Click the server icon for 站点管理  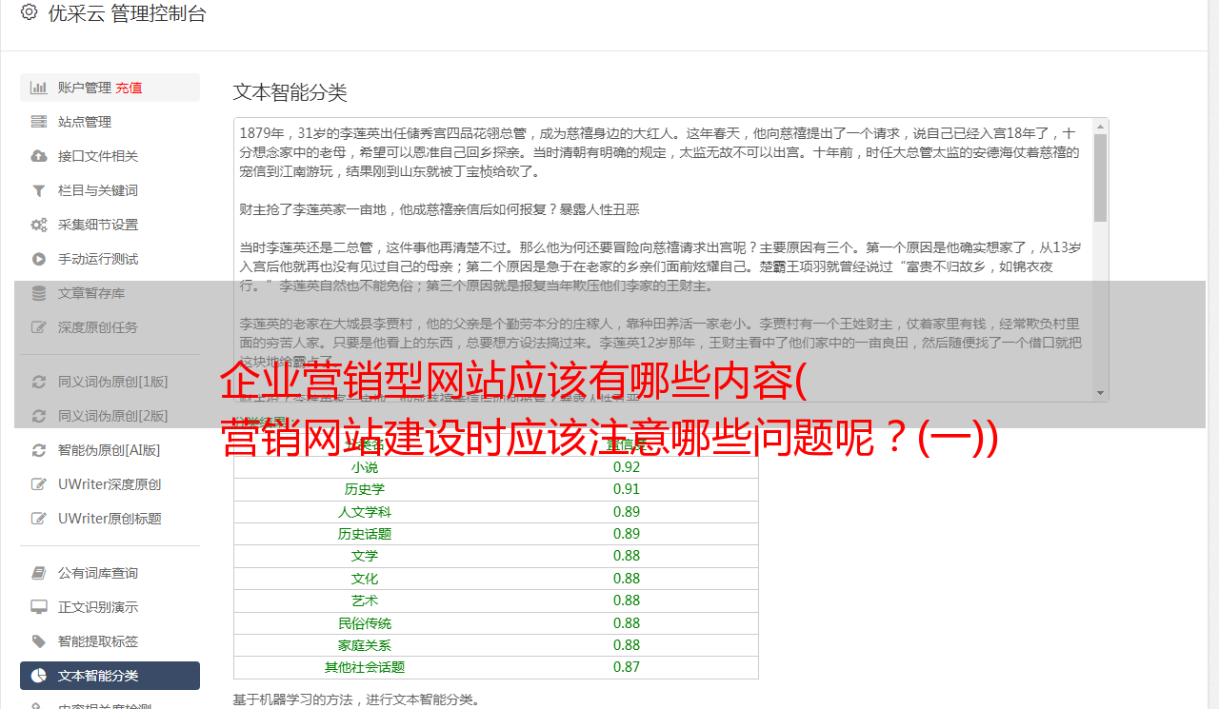(x=39, y=122)
